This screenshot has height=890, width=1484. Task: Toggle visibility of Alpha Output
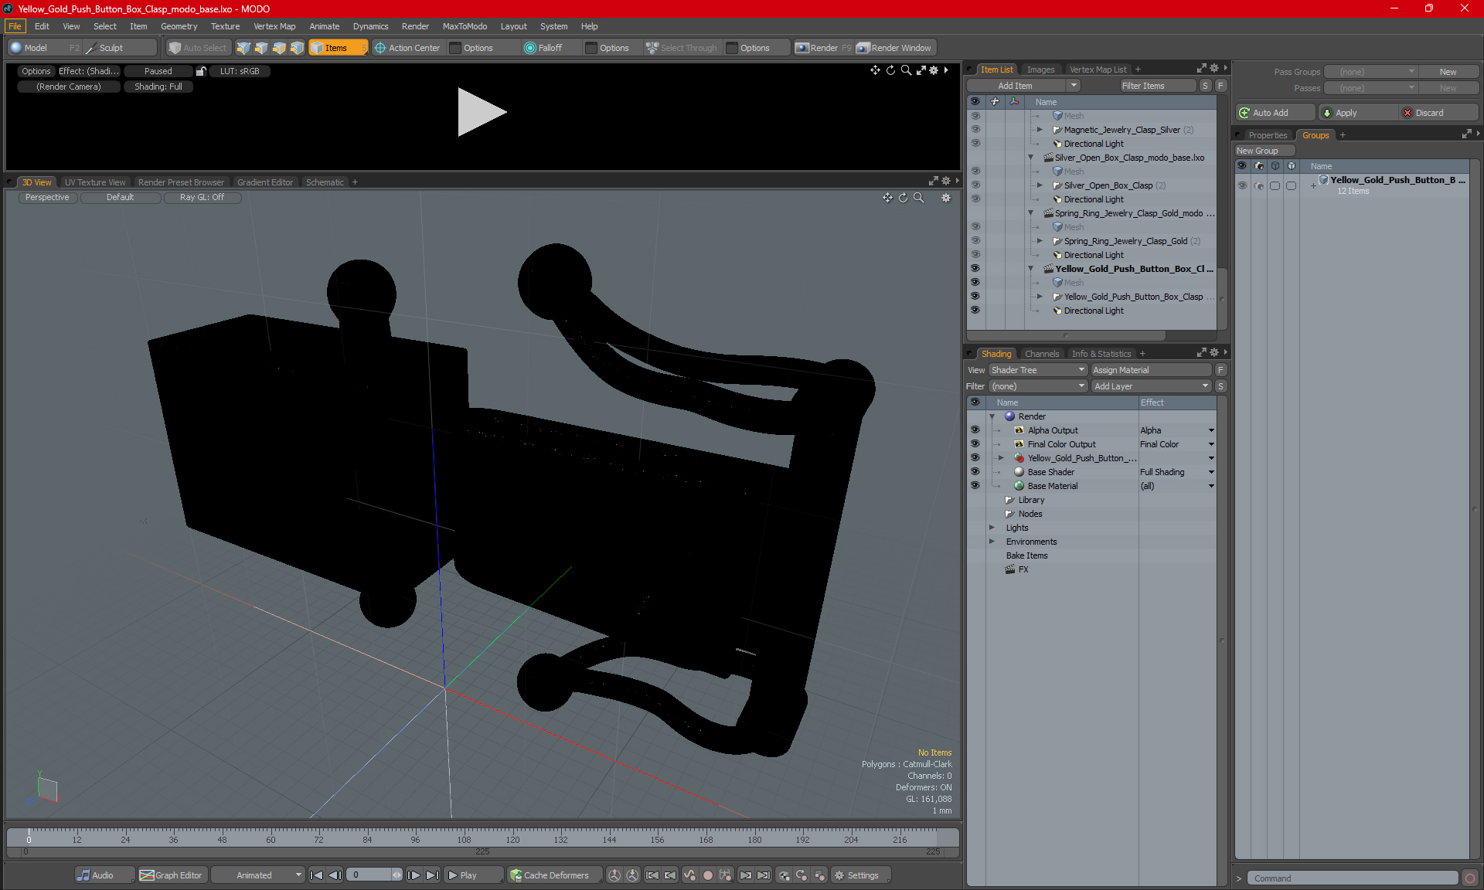pos(975,430)
